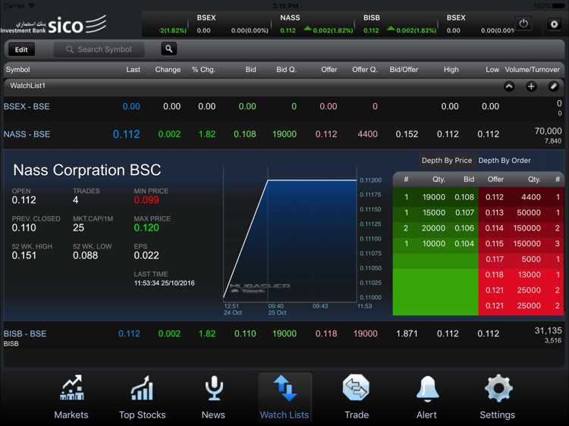
Task: Select offer 0.118 depth row
Action: 521,275
